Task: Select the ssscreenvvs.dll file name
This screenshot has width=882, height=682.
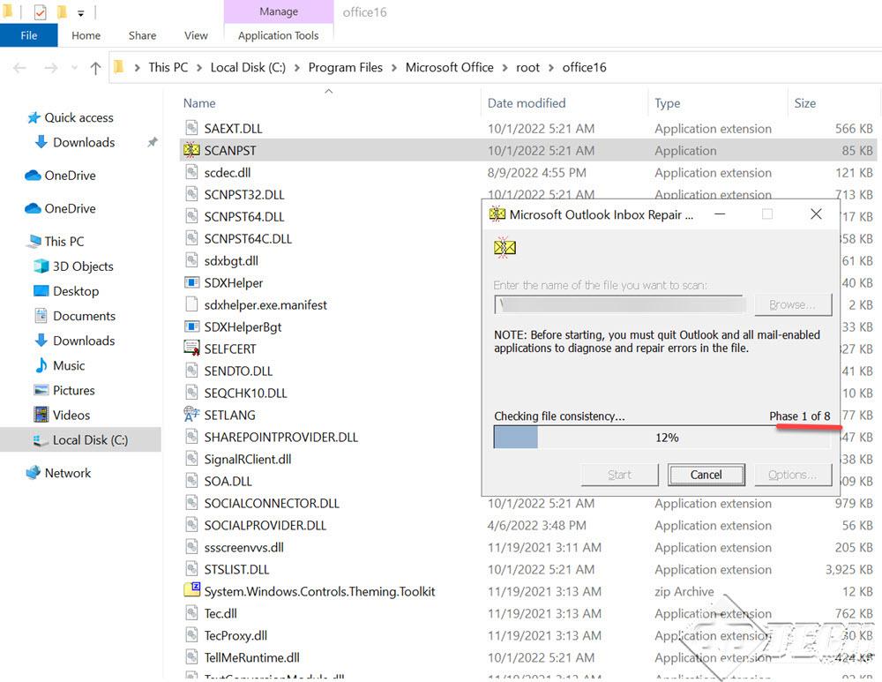Action: pyautogui.click(x=244, y=548)
